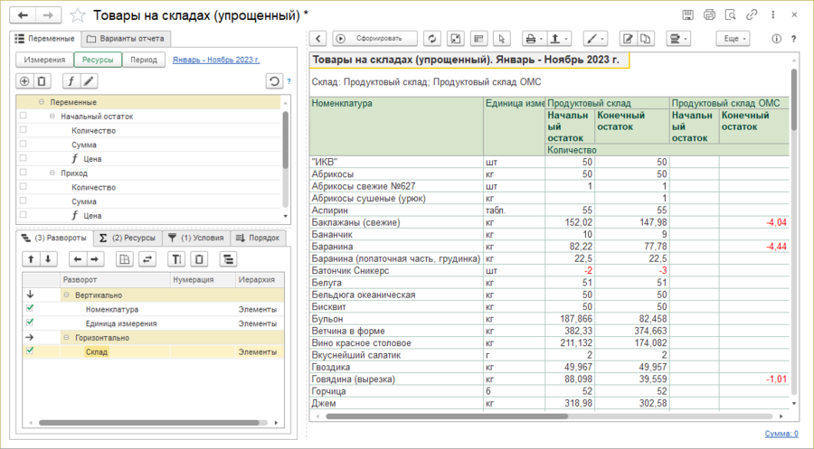This screenshot has width=814, height=449.
Task: Collapse the Начальный остаток tree node
Action: pyautogui.click(x=52, y=117)
